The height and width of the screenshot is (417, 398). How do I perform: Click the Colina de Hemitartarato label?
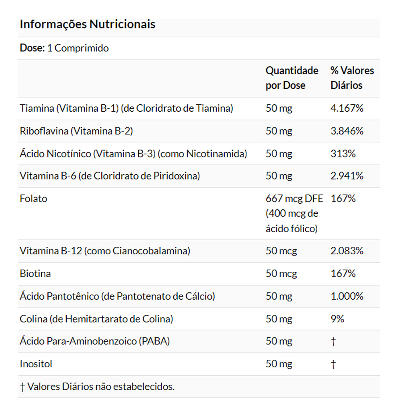[x=96, y=319]
